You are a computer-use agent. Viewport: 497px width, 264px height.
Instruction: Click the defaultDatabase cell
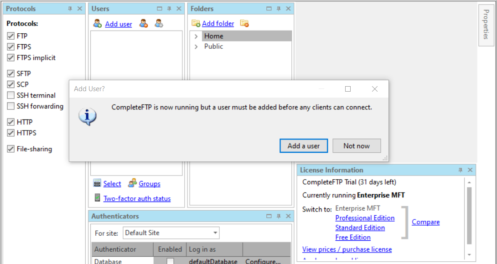214,261
